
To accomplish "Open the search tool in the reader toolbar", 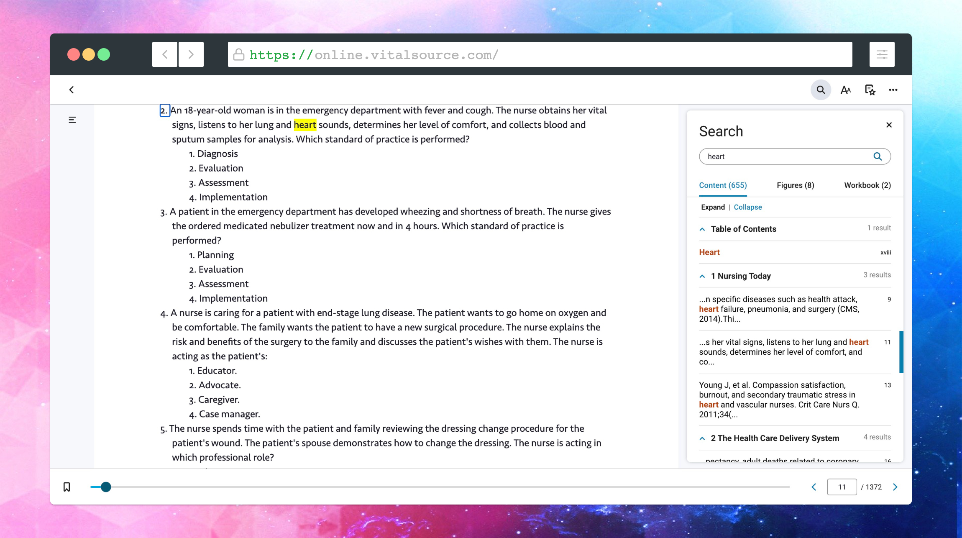I will click(x=821, y=90).
